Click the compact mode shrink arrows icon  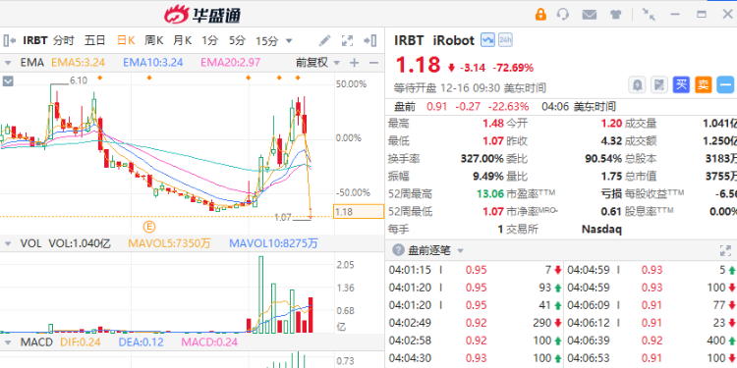[649, 14]
